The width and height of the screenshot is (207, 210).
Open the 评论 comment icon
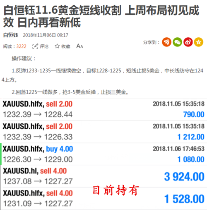[x=35, y=46]
